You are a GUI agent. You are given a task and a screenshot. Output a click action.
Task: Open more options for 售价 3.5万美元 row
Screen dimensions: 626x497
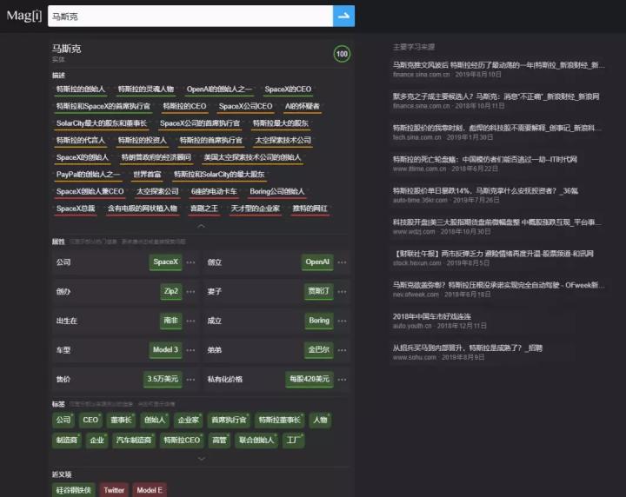[x=190, y=380]
